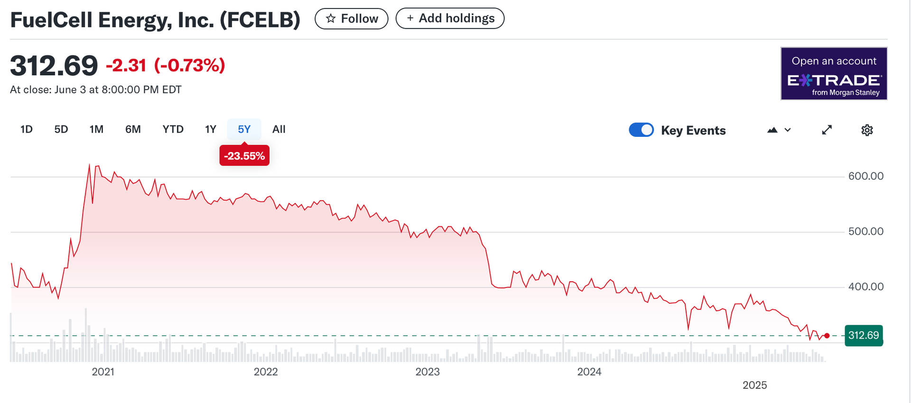
Task: Switch chart to 6M range
Action: [133, 129]
